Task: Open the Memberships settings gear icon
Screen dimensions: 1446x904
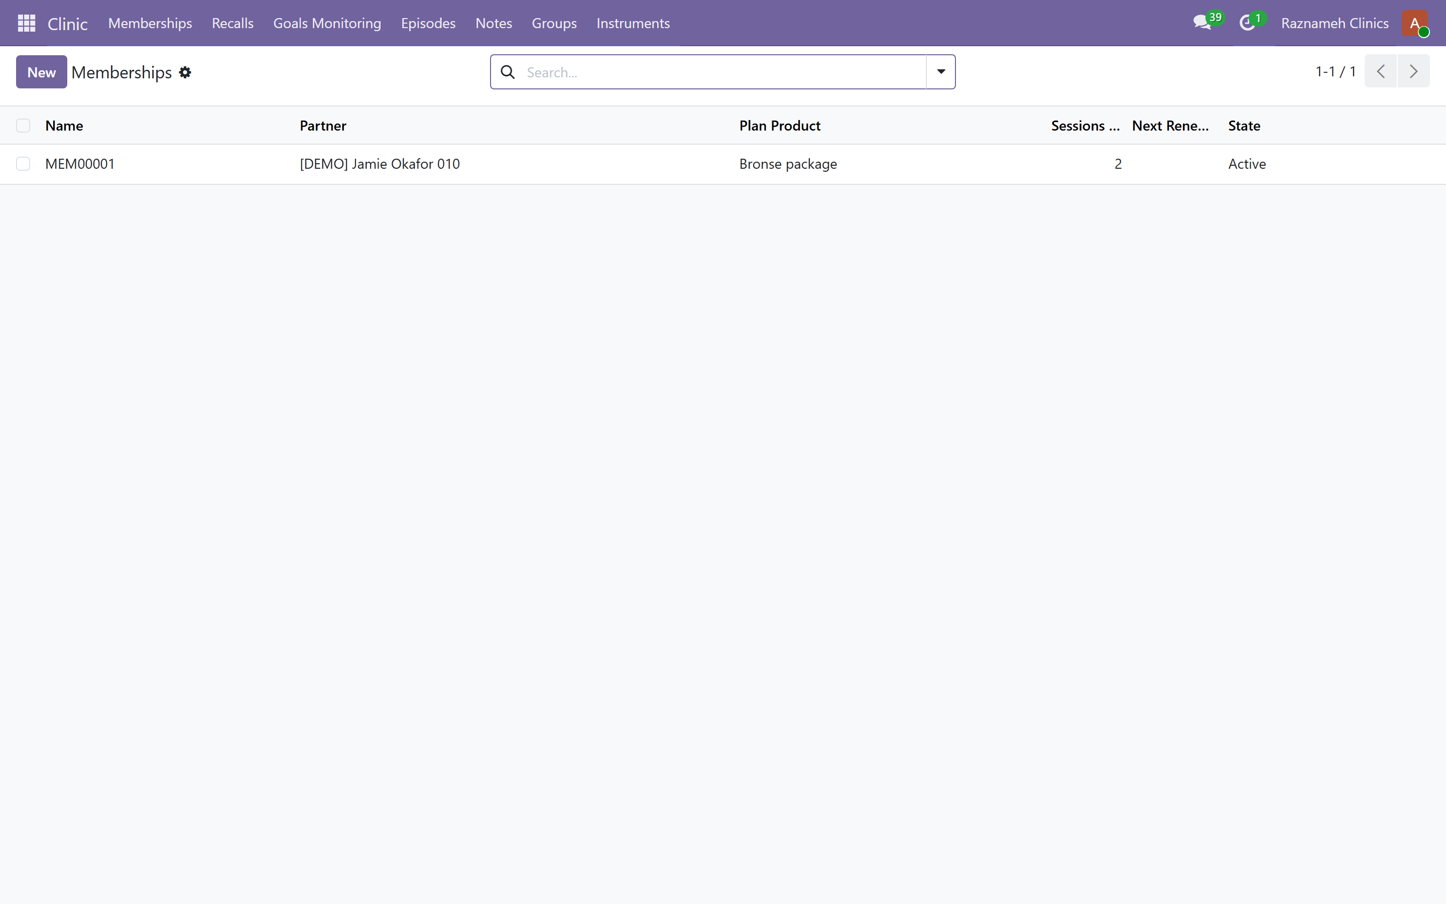Action: pyautogui.click(x=185, y=72)
